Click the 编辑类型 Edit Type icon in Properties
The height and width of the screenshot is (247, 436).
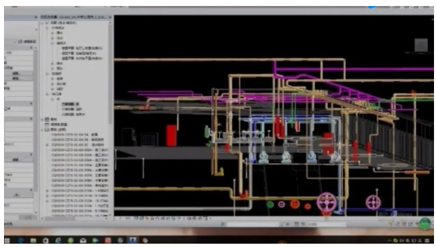20,42
